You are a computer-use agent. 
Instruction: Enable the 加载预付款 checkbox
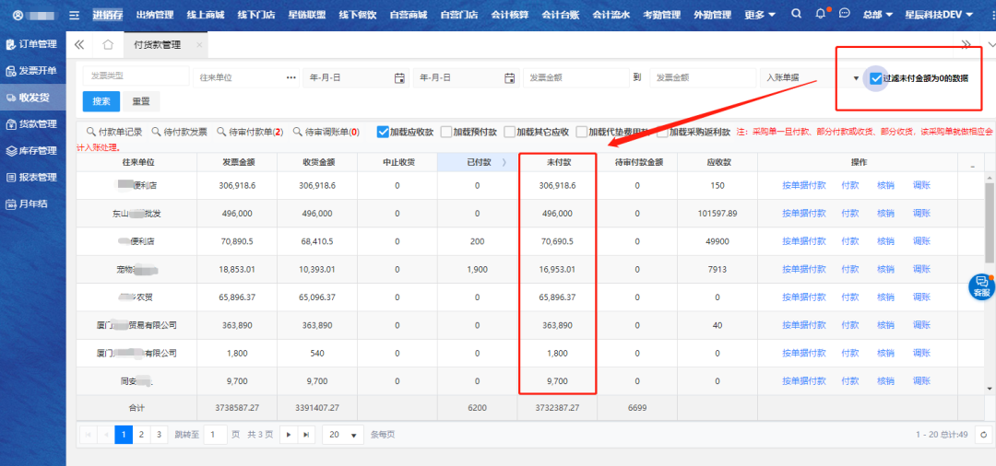click(x=446, y=132)
